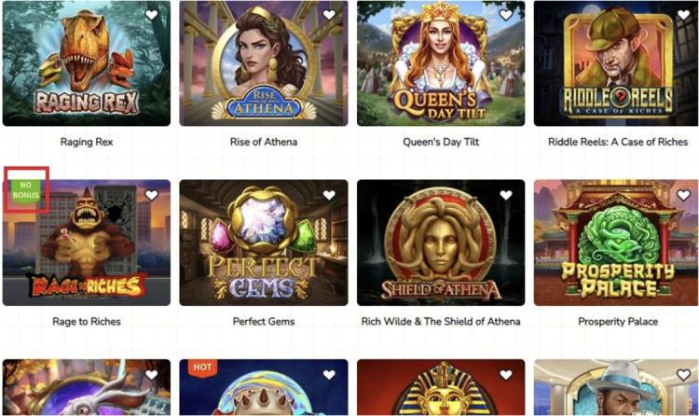
Task: Toggle favorite heart on Rise of Athena
Action: click(329, 15)
